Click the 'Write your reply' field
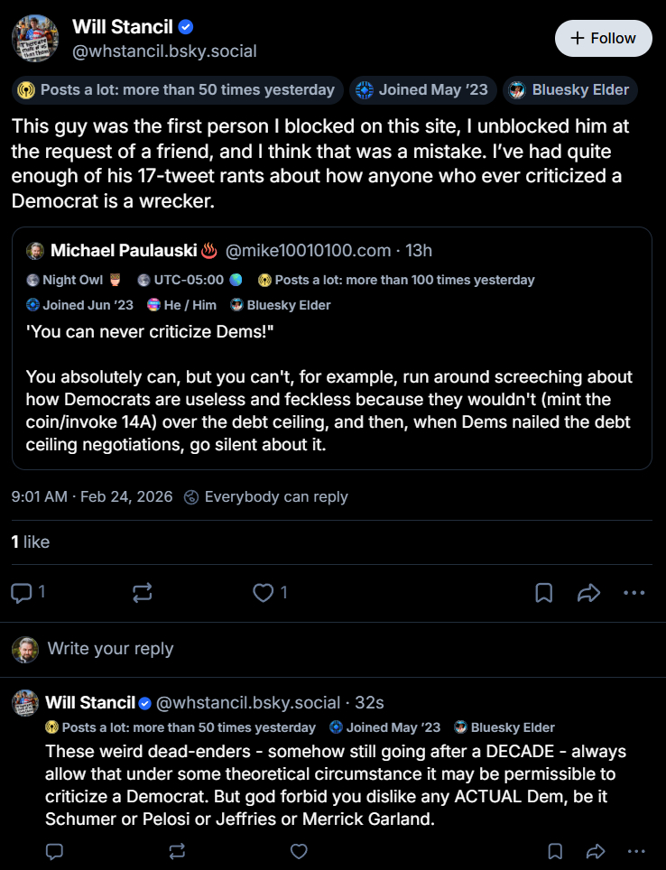Screen dimensions: 666x870 coord(110,649)
